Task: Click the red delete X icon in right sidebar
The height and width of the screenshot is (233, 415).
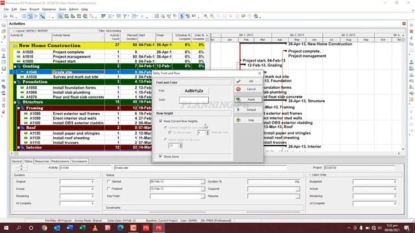Action: [x=411, y=32]
